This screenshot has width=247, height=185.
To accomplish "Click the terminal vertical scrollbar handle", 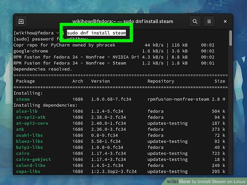I will coord(230,38).
